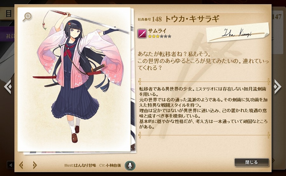Click the 147 entry behind the panel
Screen dimensions: 286x176
coord(277,17)
